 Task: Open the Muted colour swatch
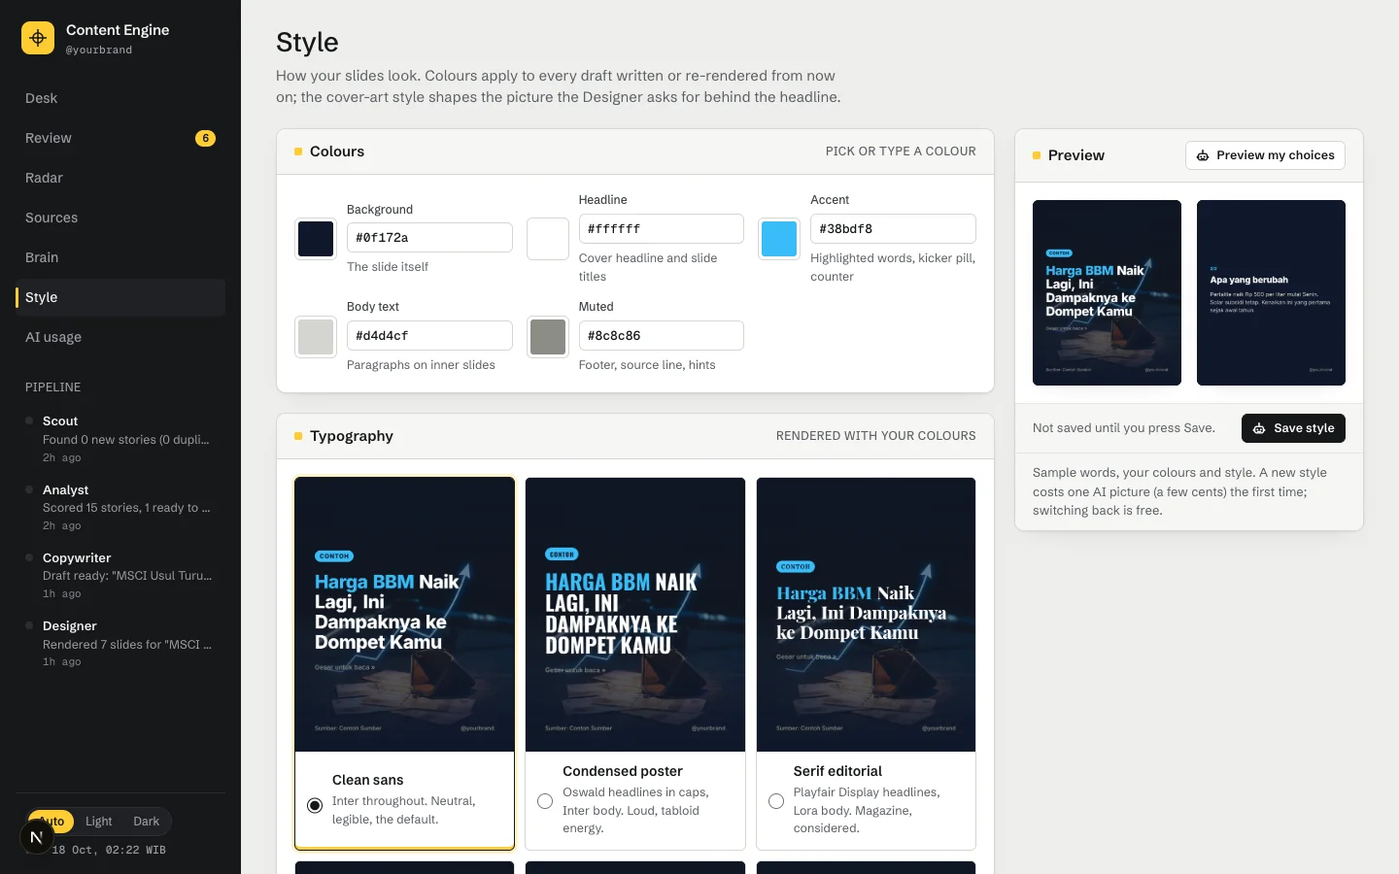point(548,337)
